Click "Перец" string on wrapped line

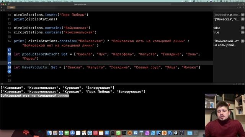(29, 59)
